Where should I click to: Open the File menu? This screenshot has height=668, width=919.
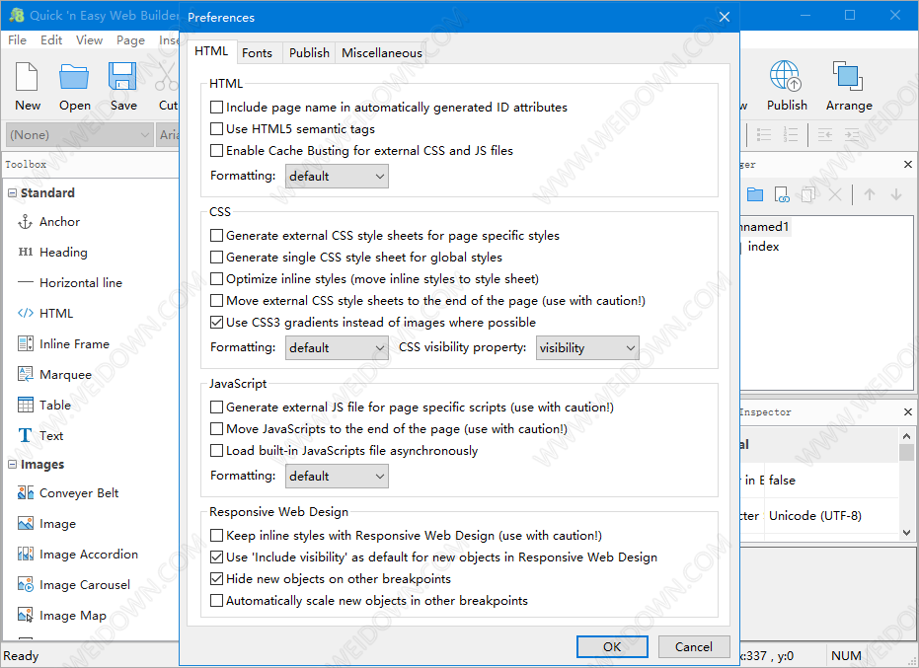[x=17, y=39]
